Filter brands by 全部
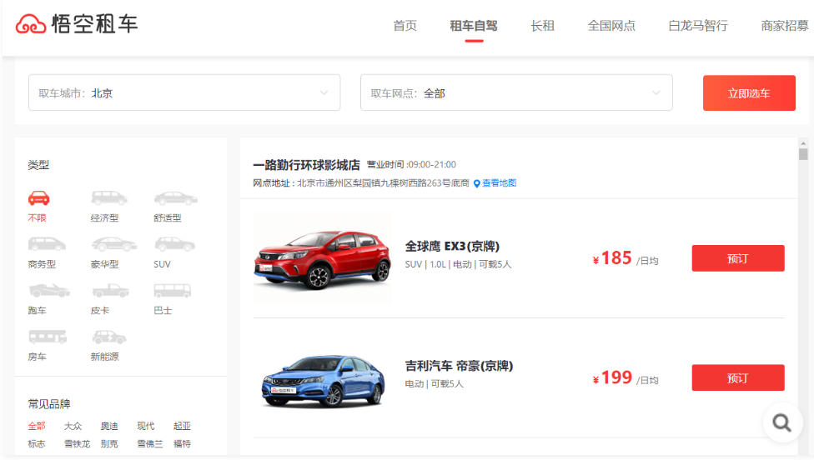 [37, 426]
